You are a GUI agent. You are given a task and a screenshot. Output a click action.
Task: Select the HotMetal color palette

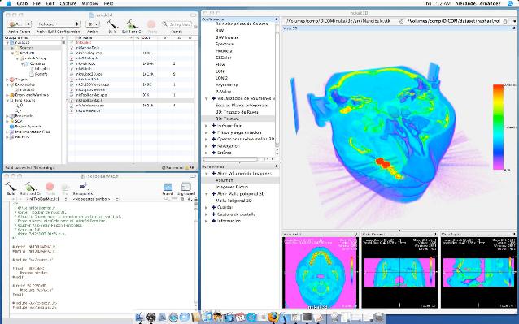pyautogui.click(x=225, y=51)
